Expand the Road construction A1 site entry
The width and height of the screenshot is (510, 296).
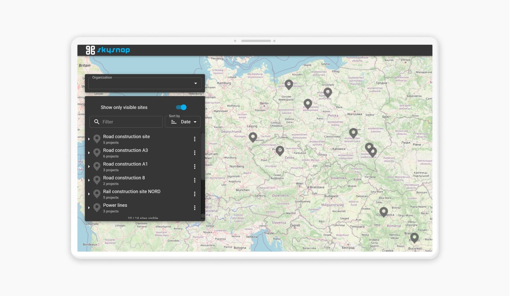[x=89, y=166]
